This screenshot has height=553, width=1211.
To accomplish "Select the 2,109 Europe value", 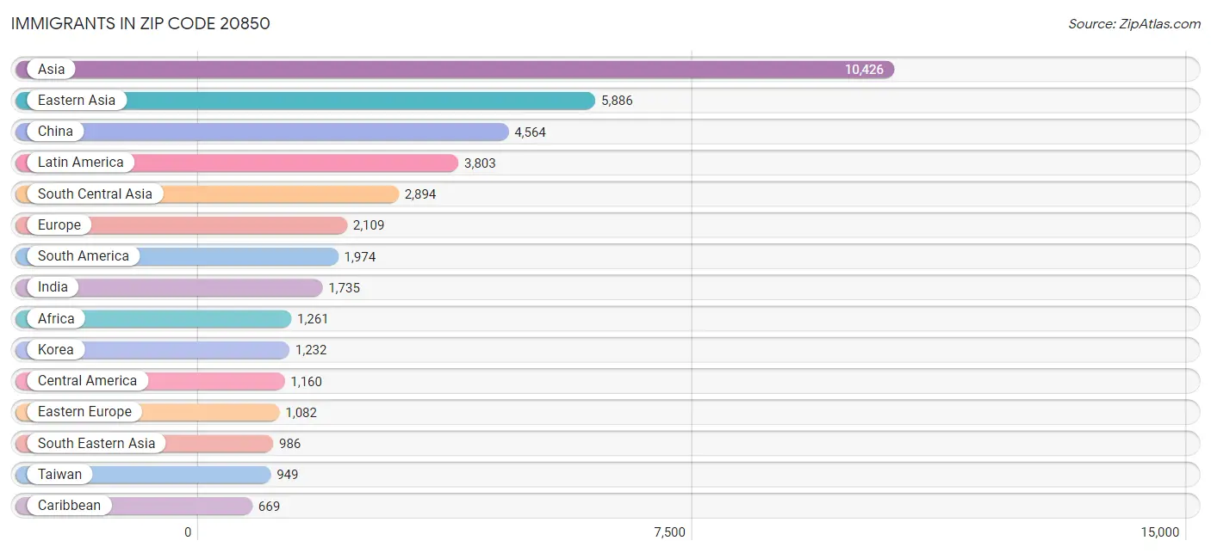I will [369, 225].
